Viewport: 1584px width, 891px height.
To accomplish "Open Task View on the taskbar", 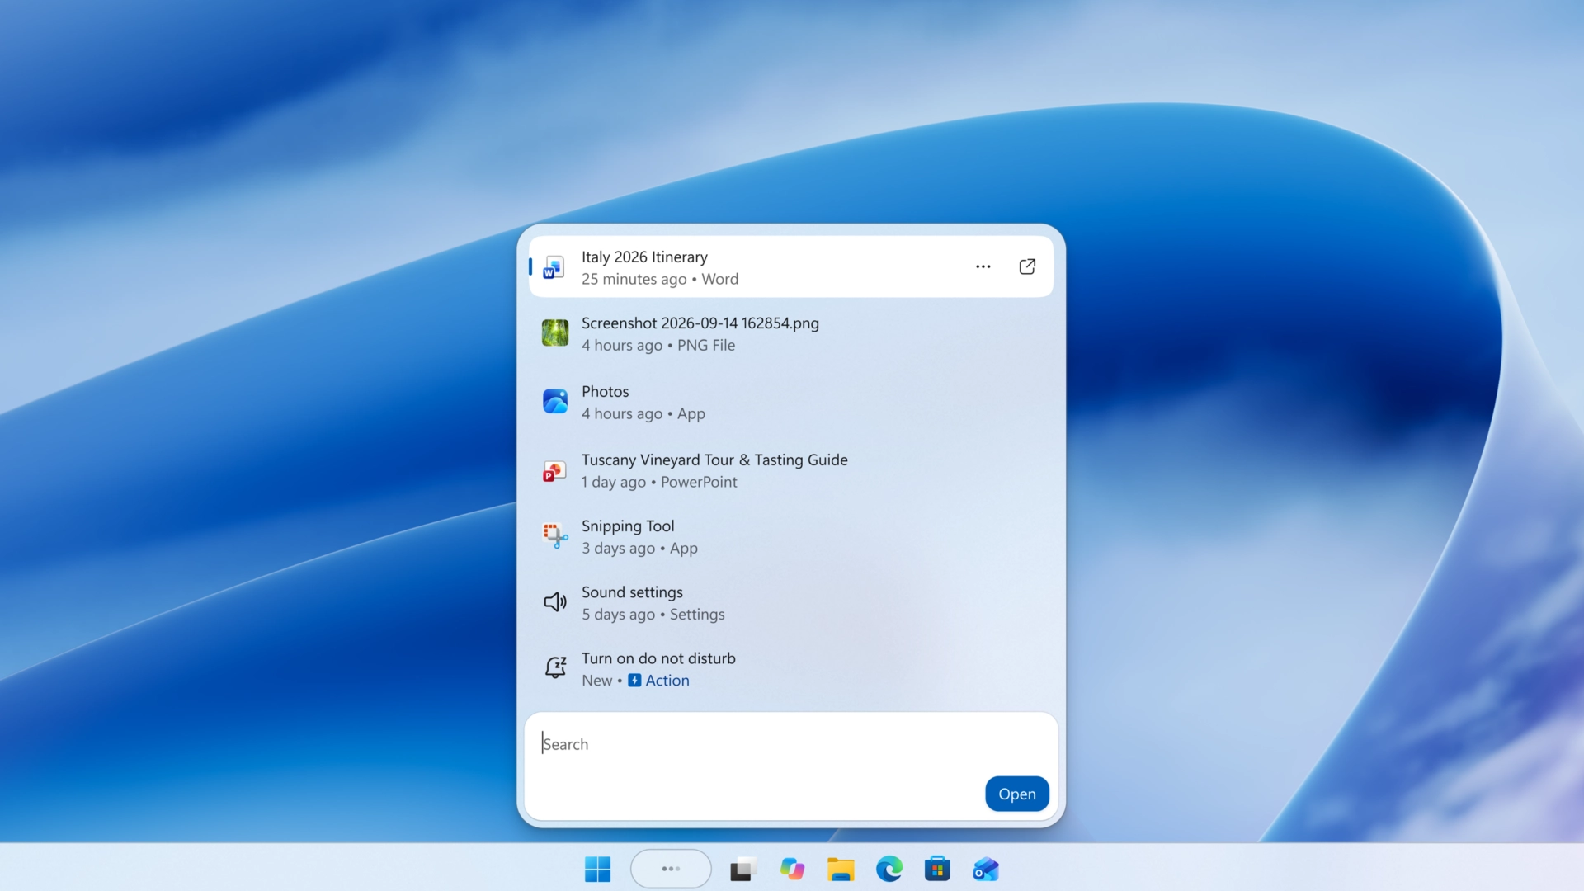I will coord(743,869).
